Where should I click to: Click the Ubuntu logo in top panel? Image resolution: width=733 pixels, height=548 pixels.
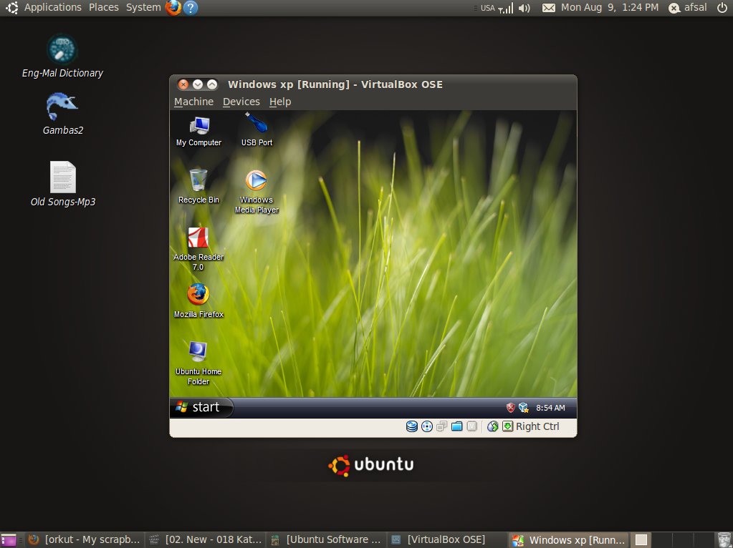pos(11,7)
